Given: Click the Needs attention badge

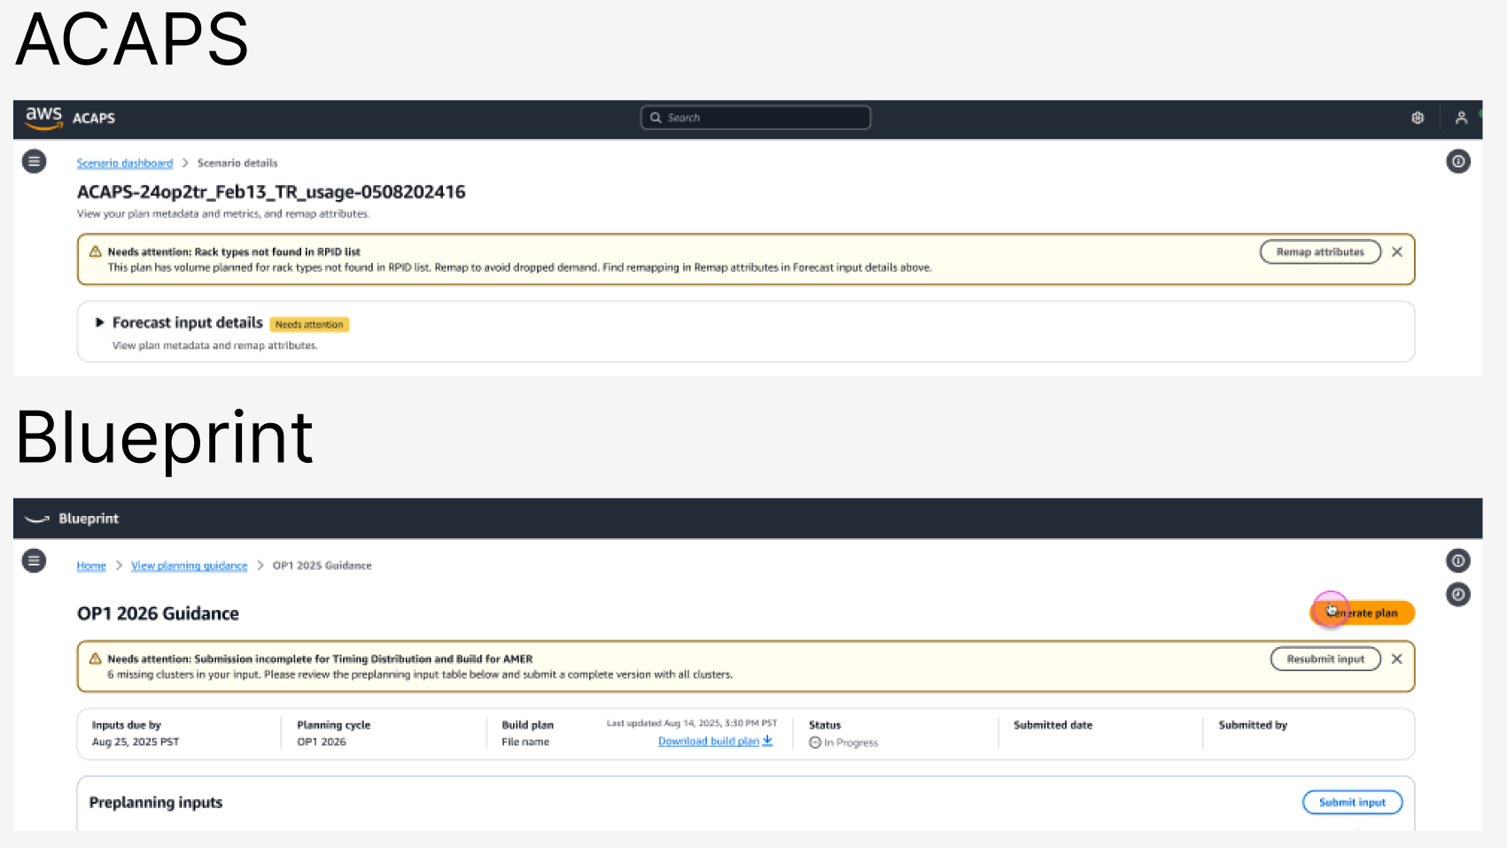Looking at the screenshot, I should coord(309,325).
